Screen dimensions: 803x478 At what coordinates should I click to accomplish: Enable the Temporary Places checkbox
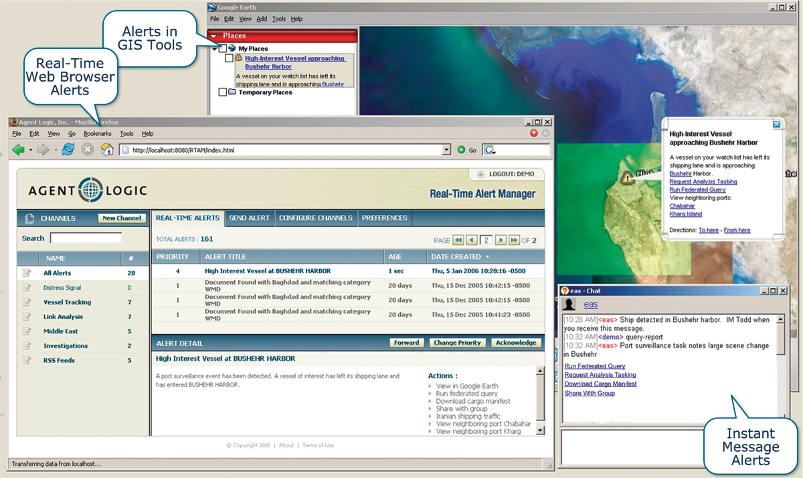pyautogui.click(x=222, y=91)
